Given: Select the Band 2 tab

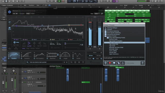Looking at the screenshot, I should 25,40.
